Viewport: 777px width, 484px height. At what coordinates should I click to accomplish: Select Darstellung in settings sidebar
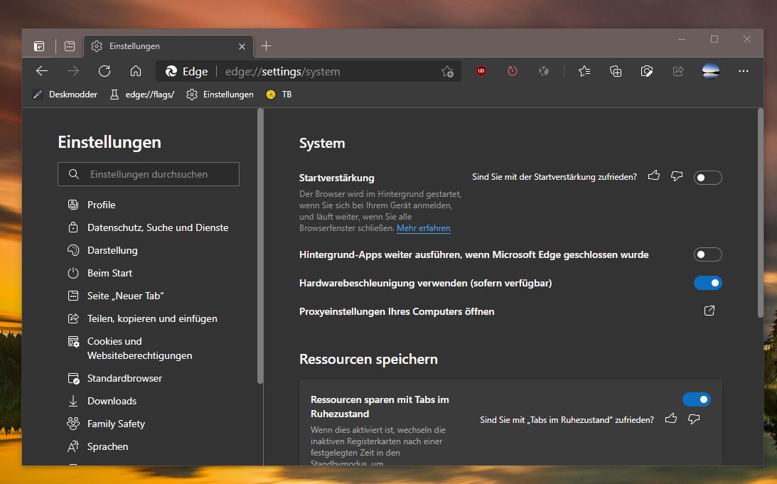tap(112, 250)
